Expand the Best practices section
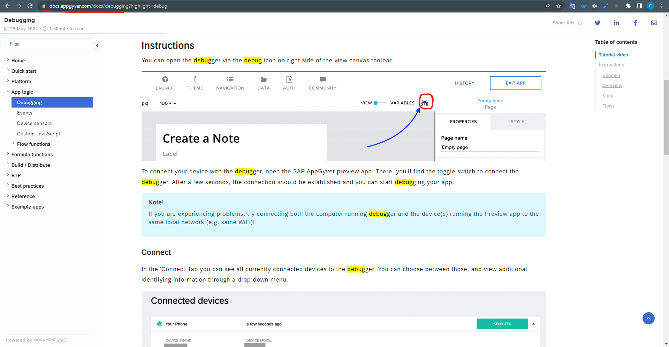Screen dimensions: 669x347 pos(8,185)
